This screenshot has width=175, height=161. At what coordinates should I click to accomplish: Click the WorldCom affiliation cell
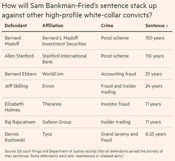pyautogui.click(x=53, y=74)
